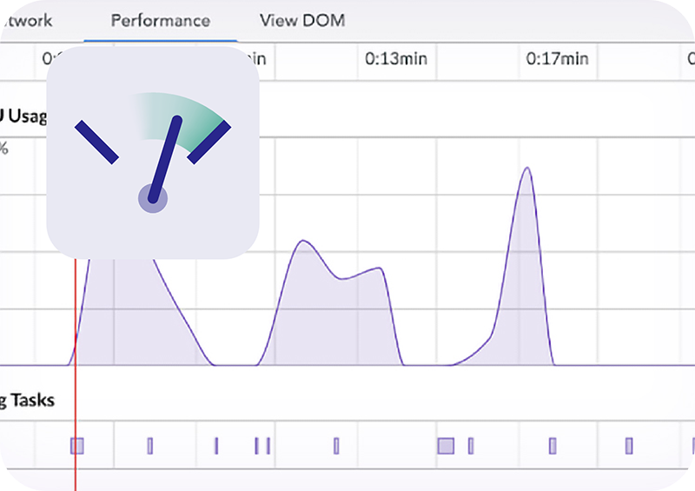Screen dimensions: 695x491
Task: Click the Long Tasks section heading
Action: click(x=28, y=401)
